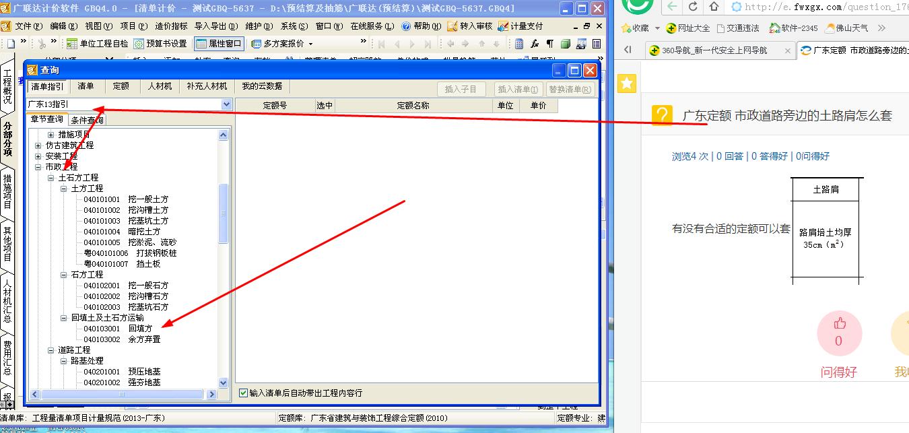Image resolution: width=909 pixels, height=433 pixels.
Task: Click the browser back arrow
Action: (672, 7)
